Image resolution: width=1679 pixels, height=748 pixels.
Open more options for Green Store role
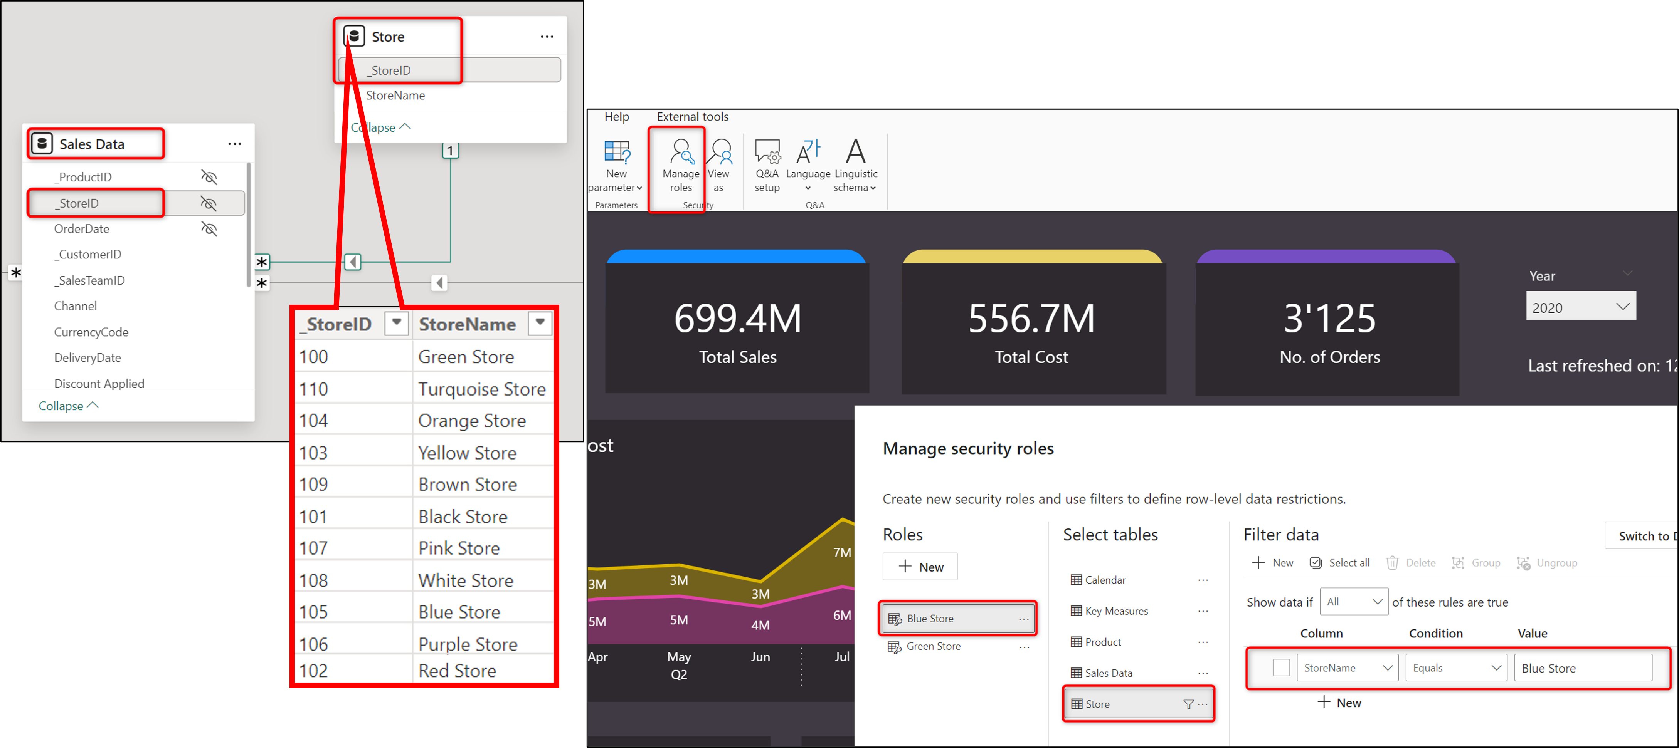click(1024, 647)
